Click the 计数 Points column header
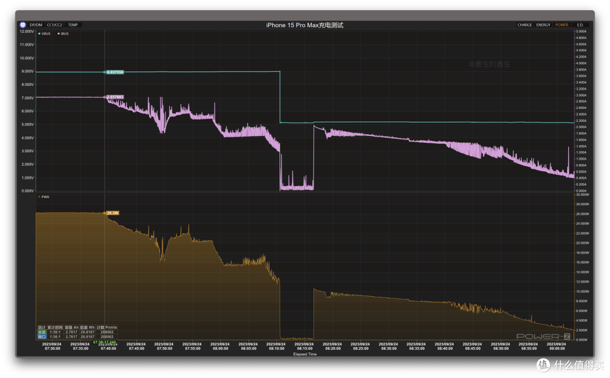Image resolution: width=610 pixels, height=378 pixels. [107, 327]
